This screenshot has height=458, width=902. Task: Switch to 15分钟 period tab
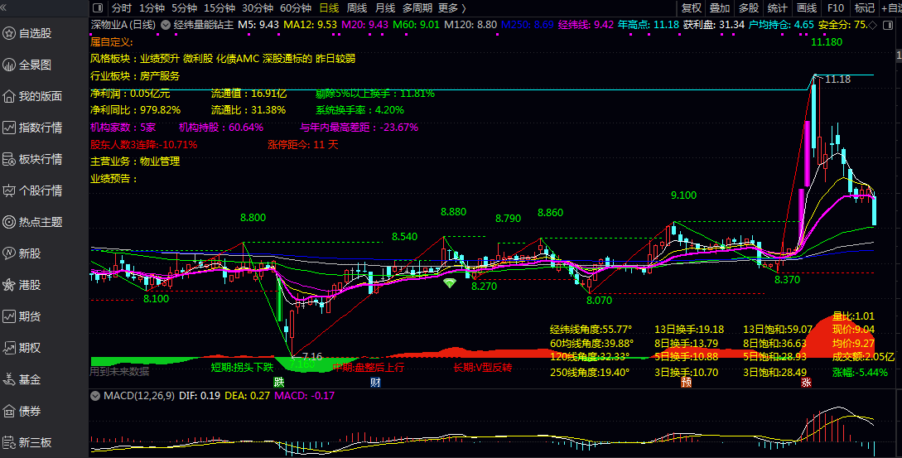[219, 8]
